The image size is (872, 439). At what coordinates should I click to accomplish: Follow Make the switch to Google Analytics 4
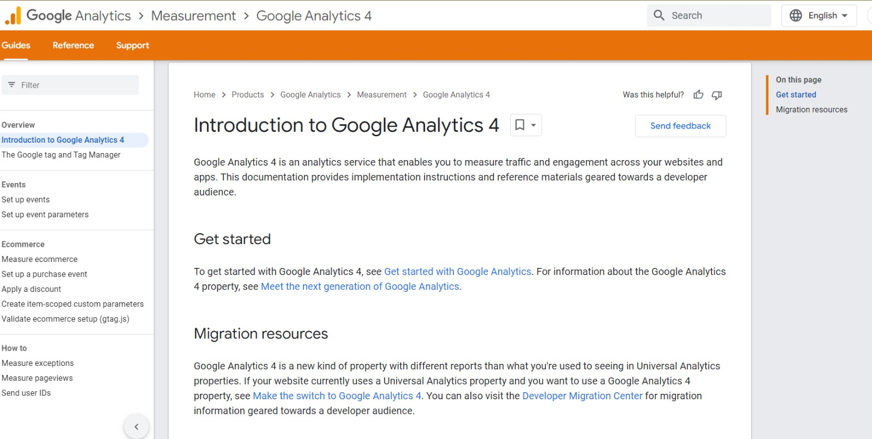click(x=337, y=396)
